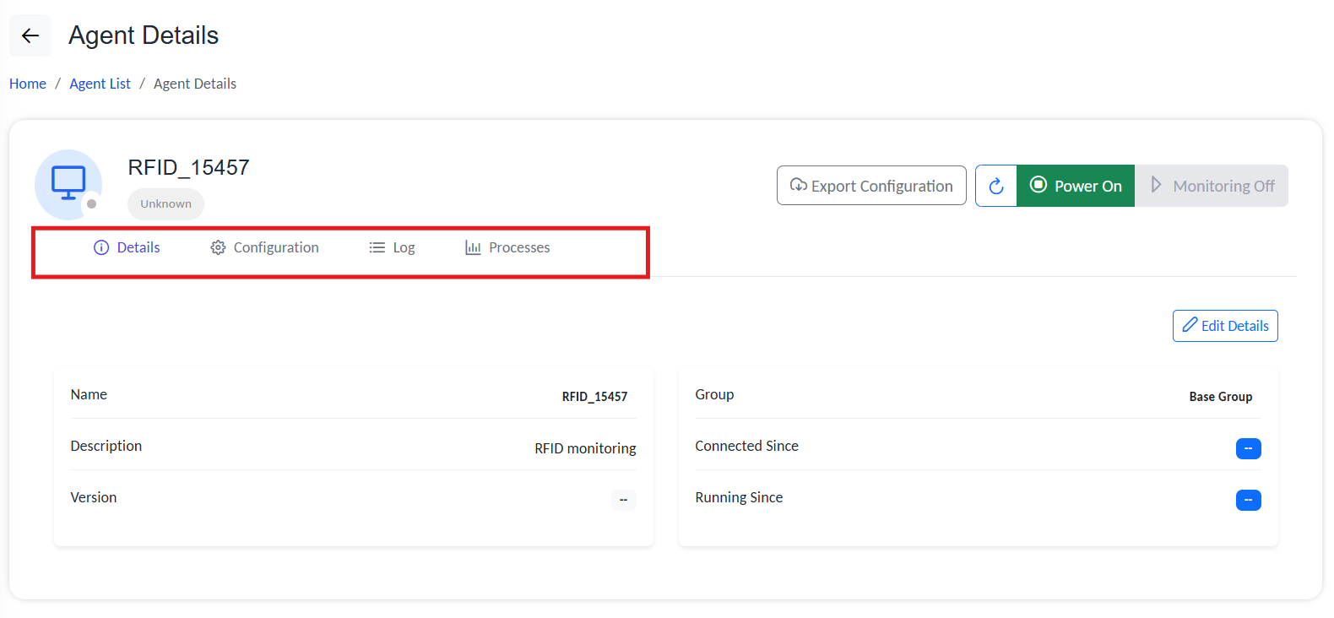
Task: Open the Log tab
Action: (x=404, y=247)
